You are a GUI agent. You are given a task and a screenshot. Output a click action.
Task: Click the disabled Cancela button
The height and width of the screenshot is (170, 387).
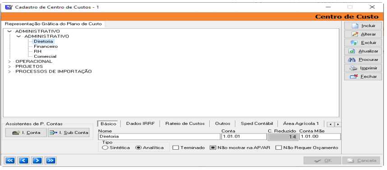[x=361, y=161]
